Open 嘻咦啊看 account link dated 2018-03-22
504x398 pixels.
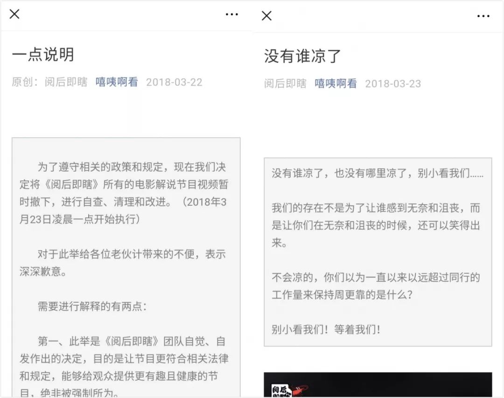point(117,82)
